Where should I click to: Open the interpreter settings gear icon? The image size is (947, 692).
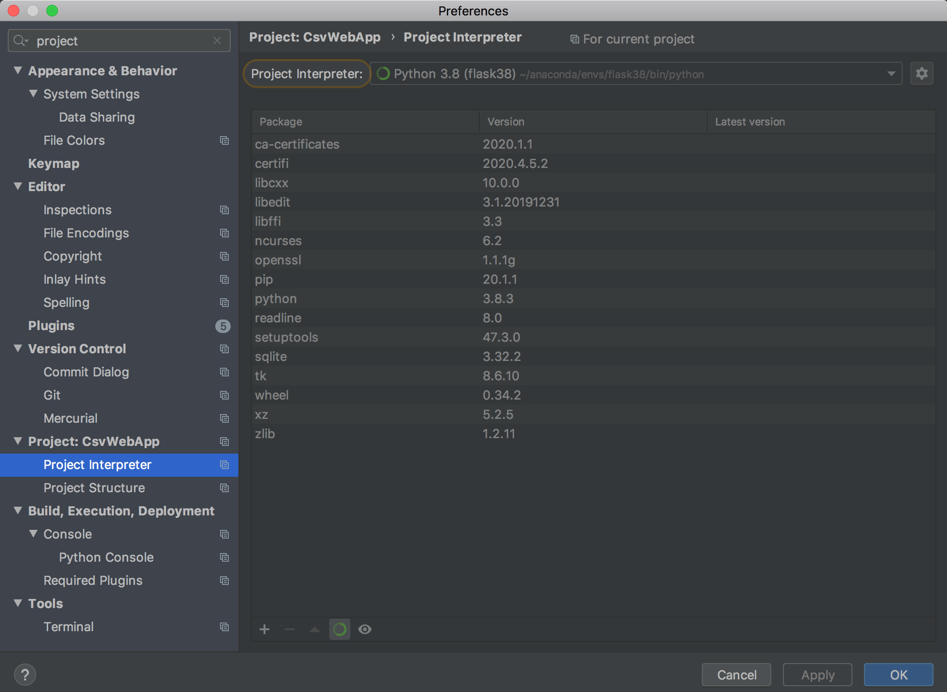point(921,74)
